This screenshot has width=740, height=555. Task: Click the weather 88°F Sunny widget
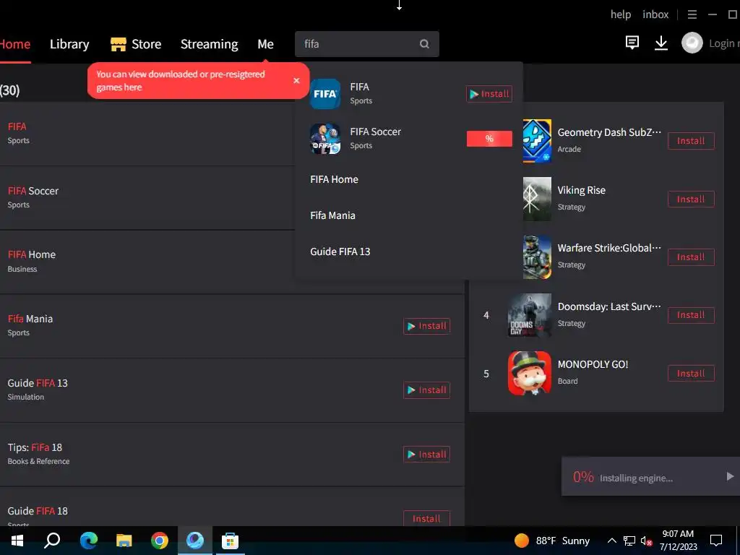tap(552, 541)
